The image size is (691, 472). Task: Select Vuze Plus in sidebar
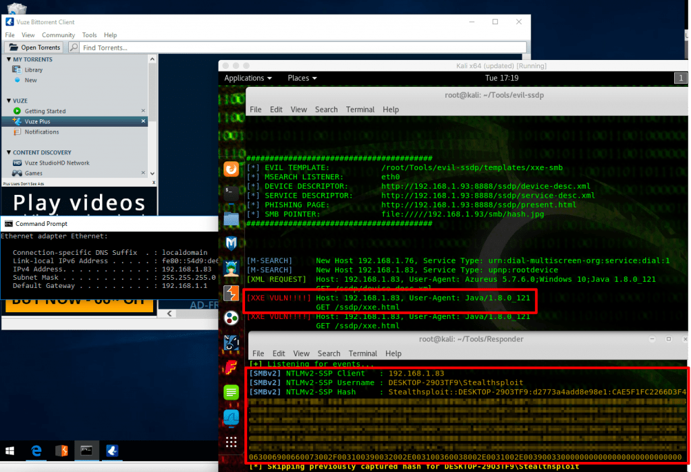(x=75, y=121)
